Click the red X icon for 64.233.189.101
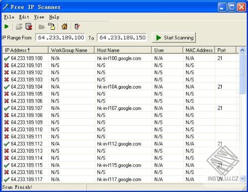This screenshot has height=192, width=248. [6, 65]
